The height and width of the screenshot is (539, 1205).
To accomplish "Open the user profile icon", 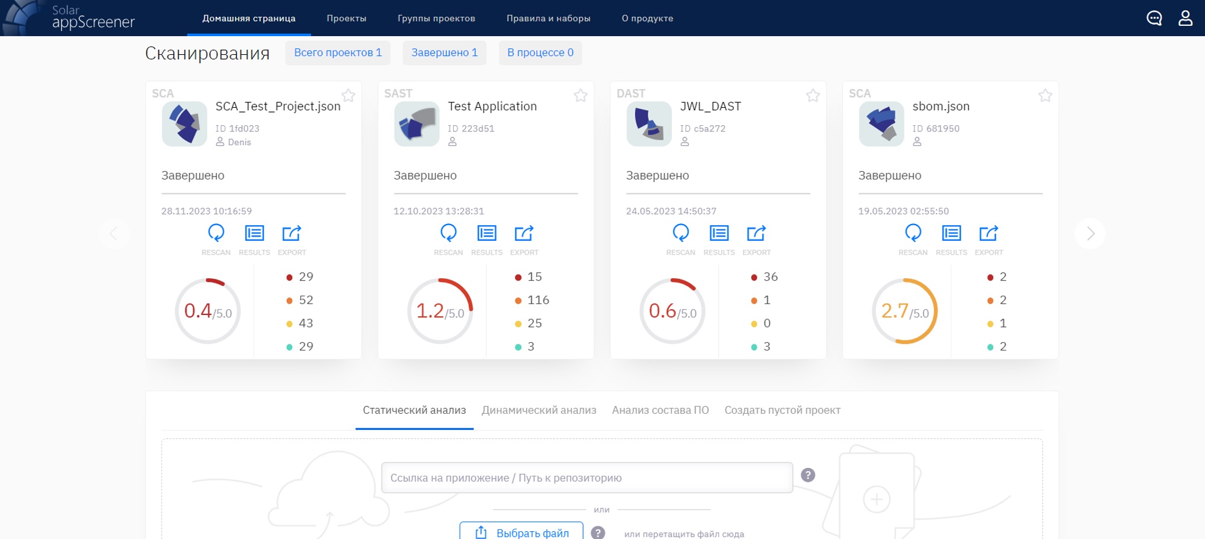I will 1185,18.
